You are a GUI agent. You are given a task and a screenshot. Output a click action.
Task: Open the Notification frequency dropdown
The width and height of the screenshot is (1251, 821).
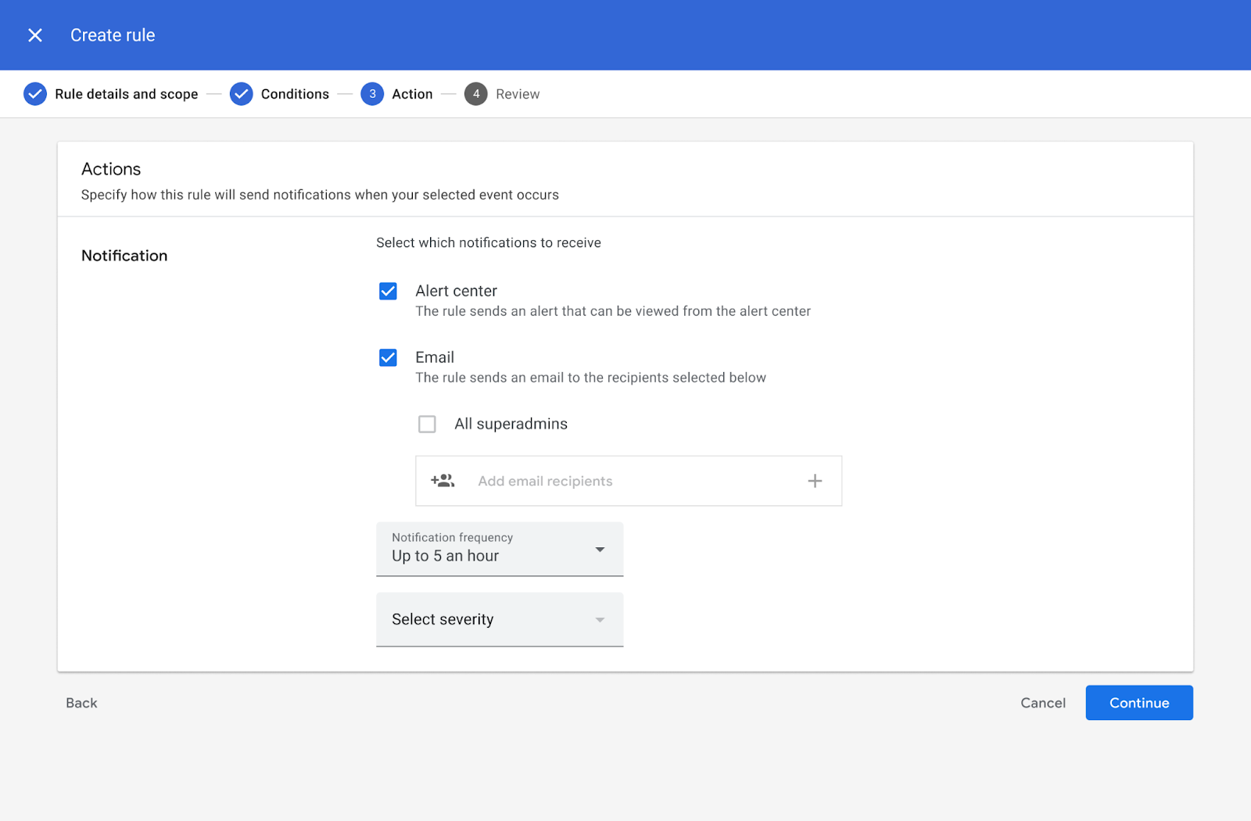point(500,550)
